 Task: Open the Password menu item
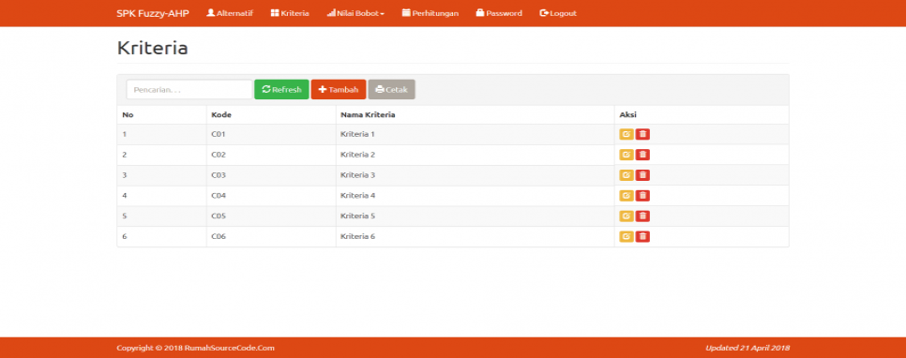click(499, 13)
